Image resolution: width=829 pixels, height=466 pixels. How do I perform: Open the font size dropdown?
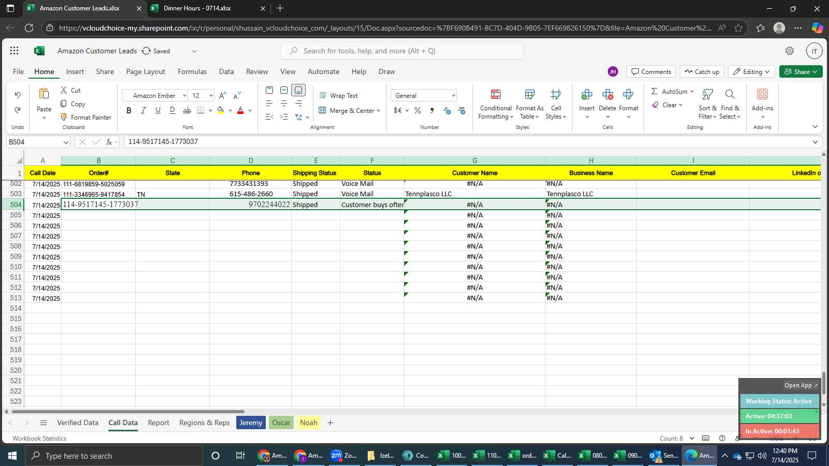coord(211,96)
